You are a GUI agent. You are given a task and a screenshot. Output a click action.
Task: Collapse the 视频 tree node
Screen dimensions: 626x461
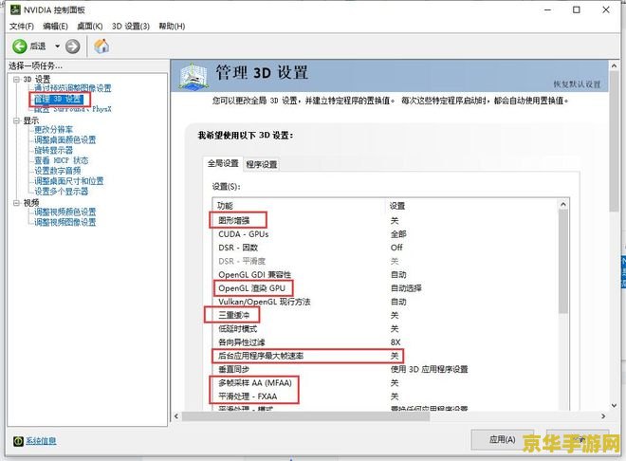click(16, 203)
